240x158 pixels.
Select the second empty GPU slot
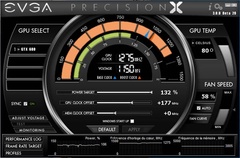26,61
